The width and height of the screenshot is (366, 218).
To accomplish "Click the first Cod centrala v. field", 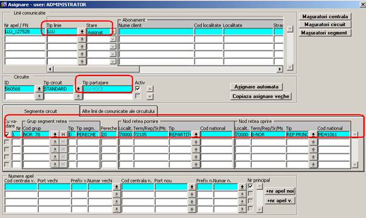I will pyautogui.click(x=21, y=187).
